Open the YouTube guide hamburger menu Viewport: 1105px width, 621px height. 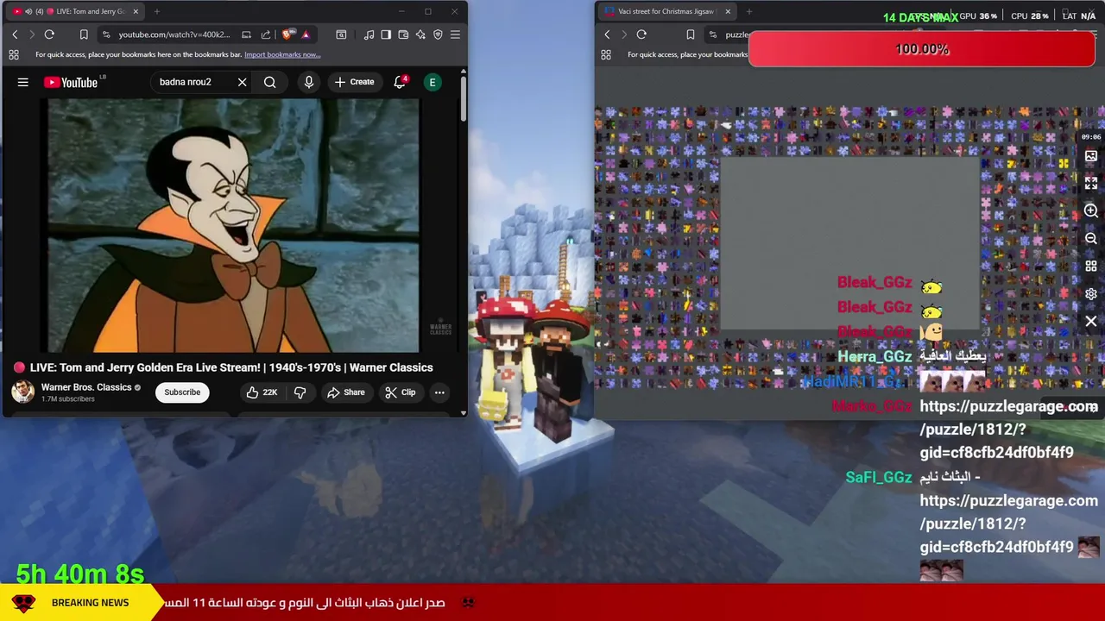coord(23,82)
